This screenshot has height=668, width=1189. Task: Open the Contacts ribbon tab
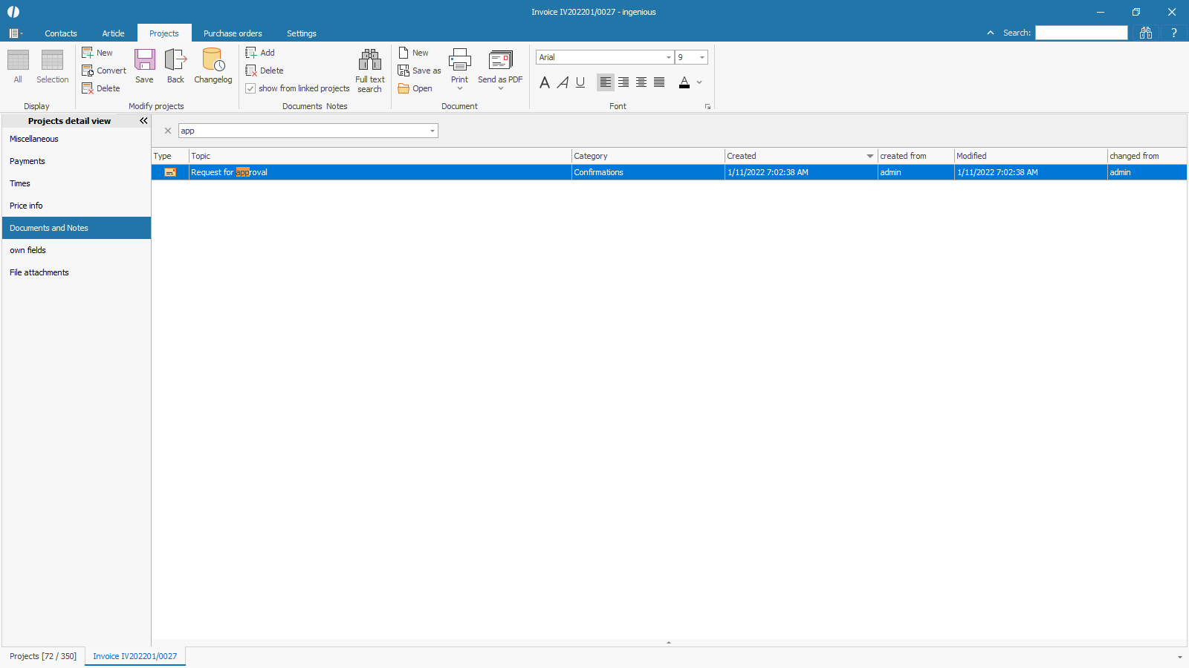tap(61, 33)
